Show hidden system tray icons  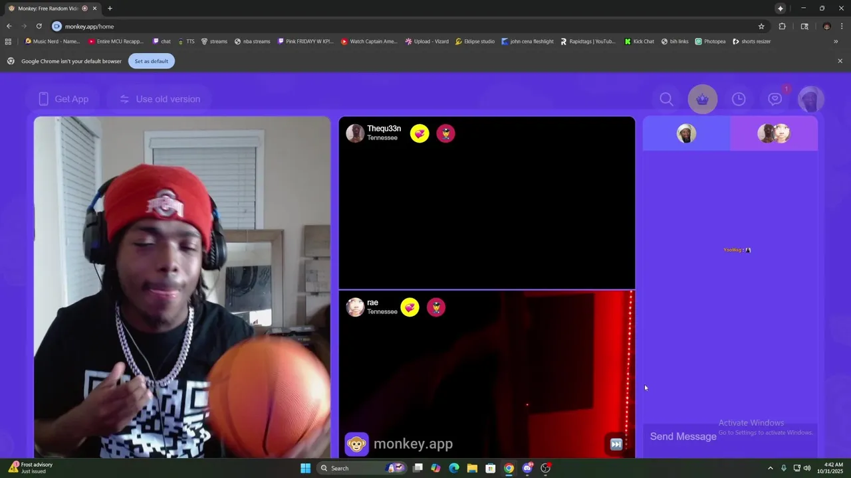pos(771,468)
